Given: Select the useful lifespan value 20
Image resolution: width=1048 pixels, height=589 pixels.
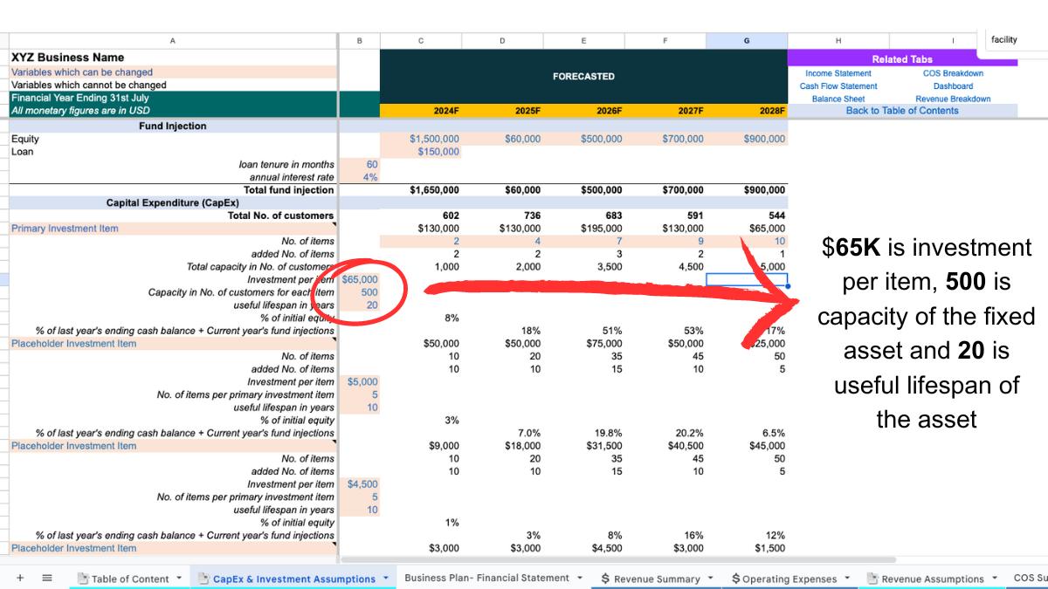Looking at the screenshot, I should tap(359, 305).
